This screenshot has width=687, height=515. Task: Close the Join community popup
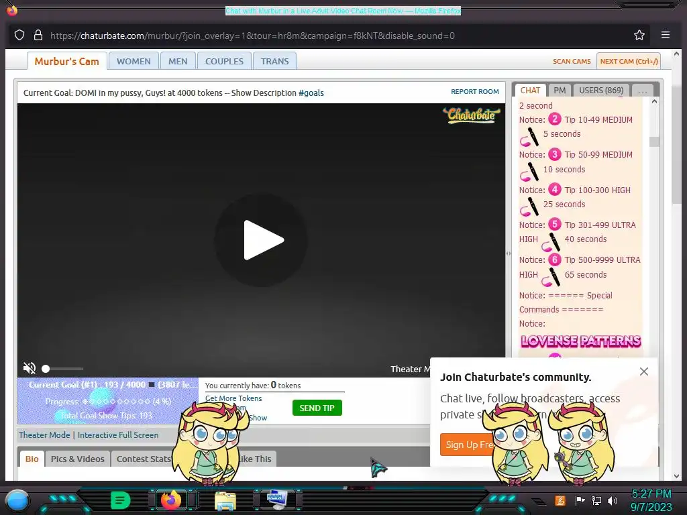click(x=643, y=371)
